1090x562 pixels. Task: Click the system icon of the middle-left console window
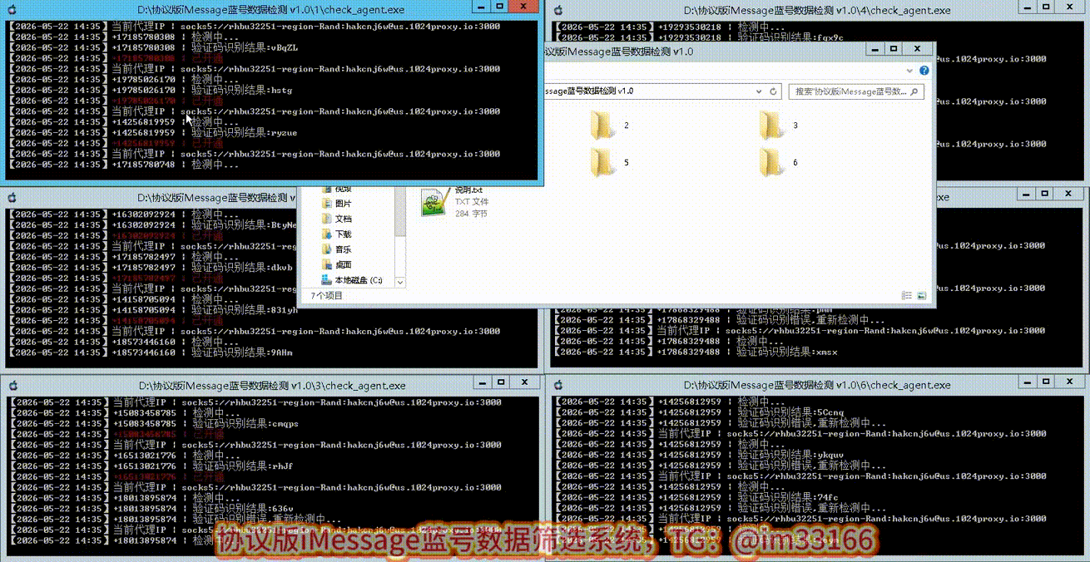(x=12, y=198)
